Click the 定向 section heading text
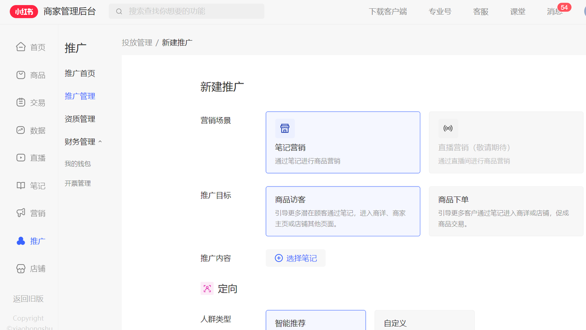The height and width of the screenshot is (330, 586). [x=228, y=289]
